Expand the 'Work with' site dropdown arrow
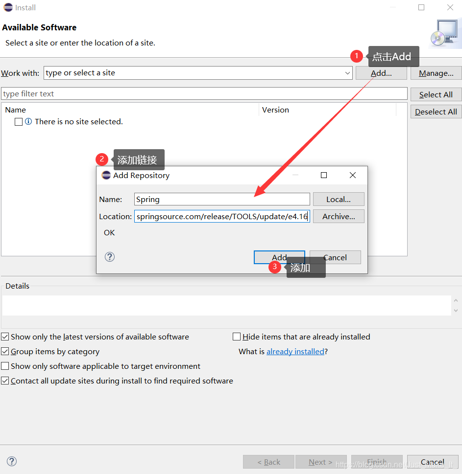This screenshot has width=462, height=474. [347, 73]
